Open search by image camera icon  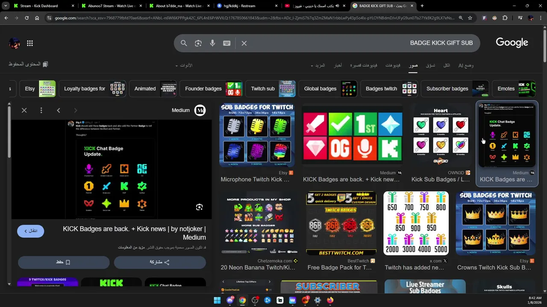pyautogui.click(x=198, y=43)
